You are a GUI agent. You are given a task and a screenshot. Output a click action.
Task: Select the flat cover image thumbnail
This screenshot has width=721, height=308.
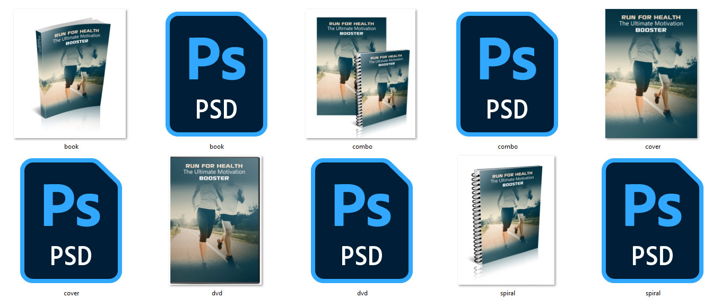click(651, 74)
